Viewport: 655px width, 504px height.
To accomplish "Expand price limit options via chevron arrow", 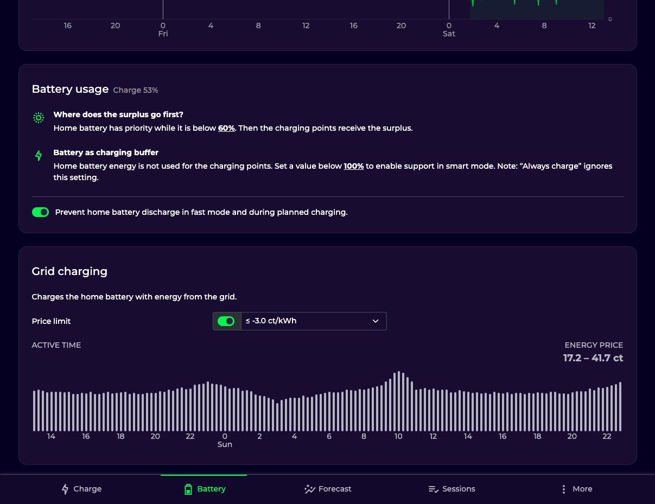I will coord(376,321).
